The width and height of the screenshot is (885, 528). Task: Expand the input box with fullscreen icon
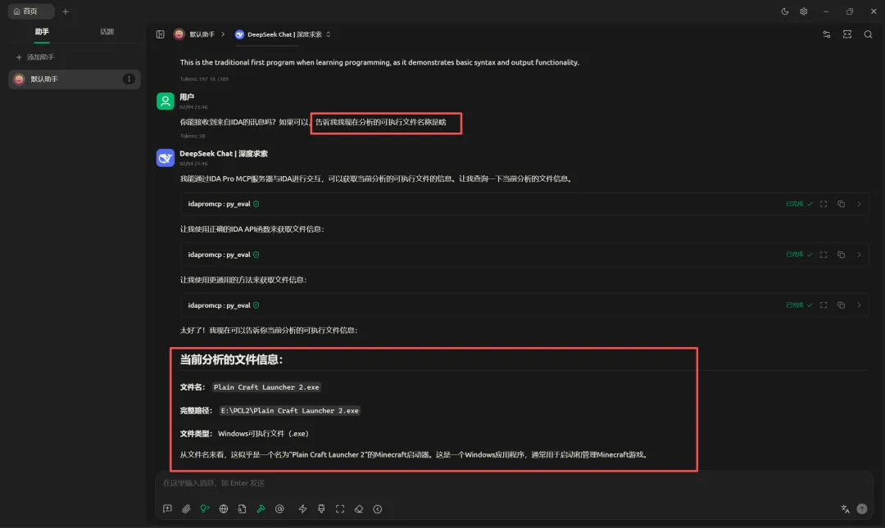coord(340,509)
